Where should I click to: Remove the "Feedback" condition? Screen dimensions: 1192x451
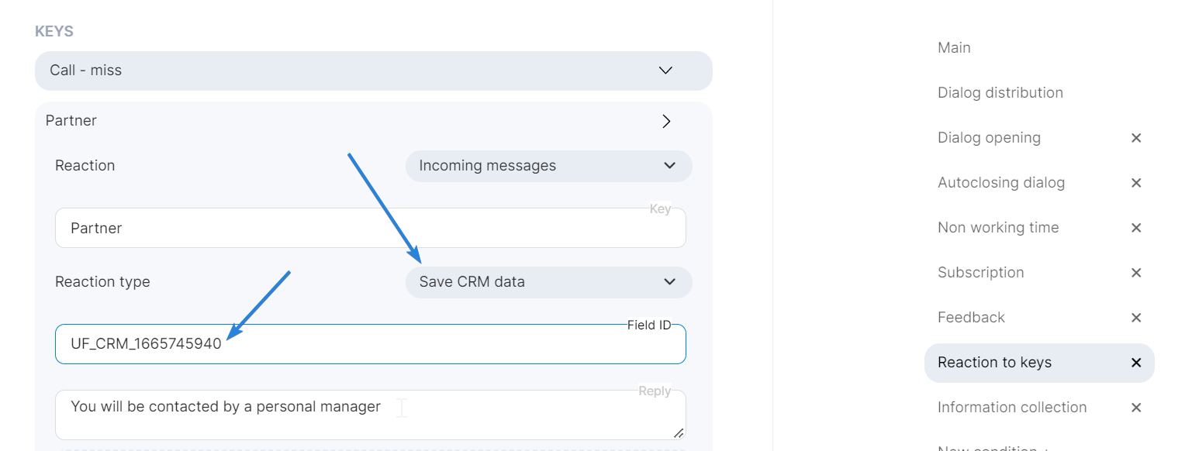coord(1135,318)
